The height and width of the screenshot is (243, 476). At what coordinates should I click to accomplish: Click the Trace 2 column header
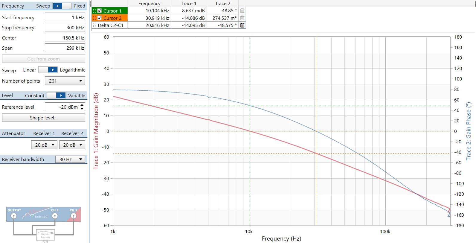tap(223, 4)
